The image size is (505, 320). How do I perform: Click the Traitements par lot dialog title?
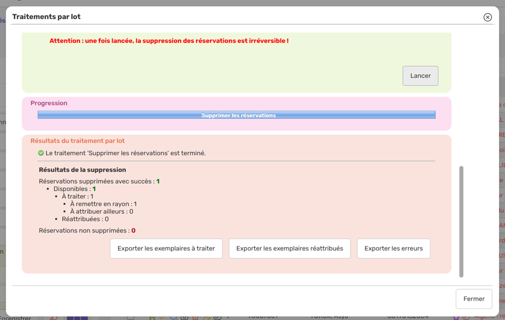(x=46, y=17)
